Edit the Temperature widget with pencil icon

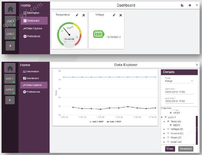point(77,15)
